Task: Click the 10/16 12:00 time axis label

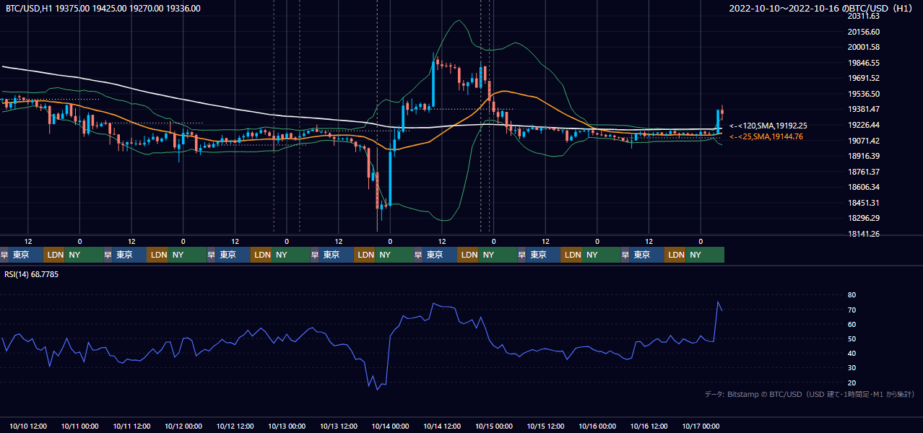Action: tap(649, 426)
